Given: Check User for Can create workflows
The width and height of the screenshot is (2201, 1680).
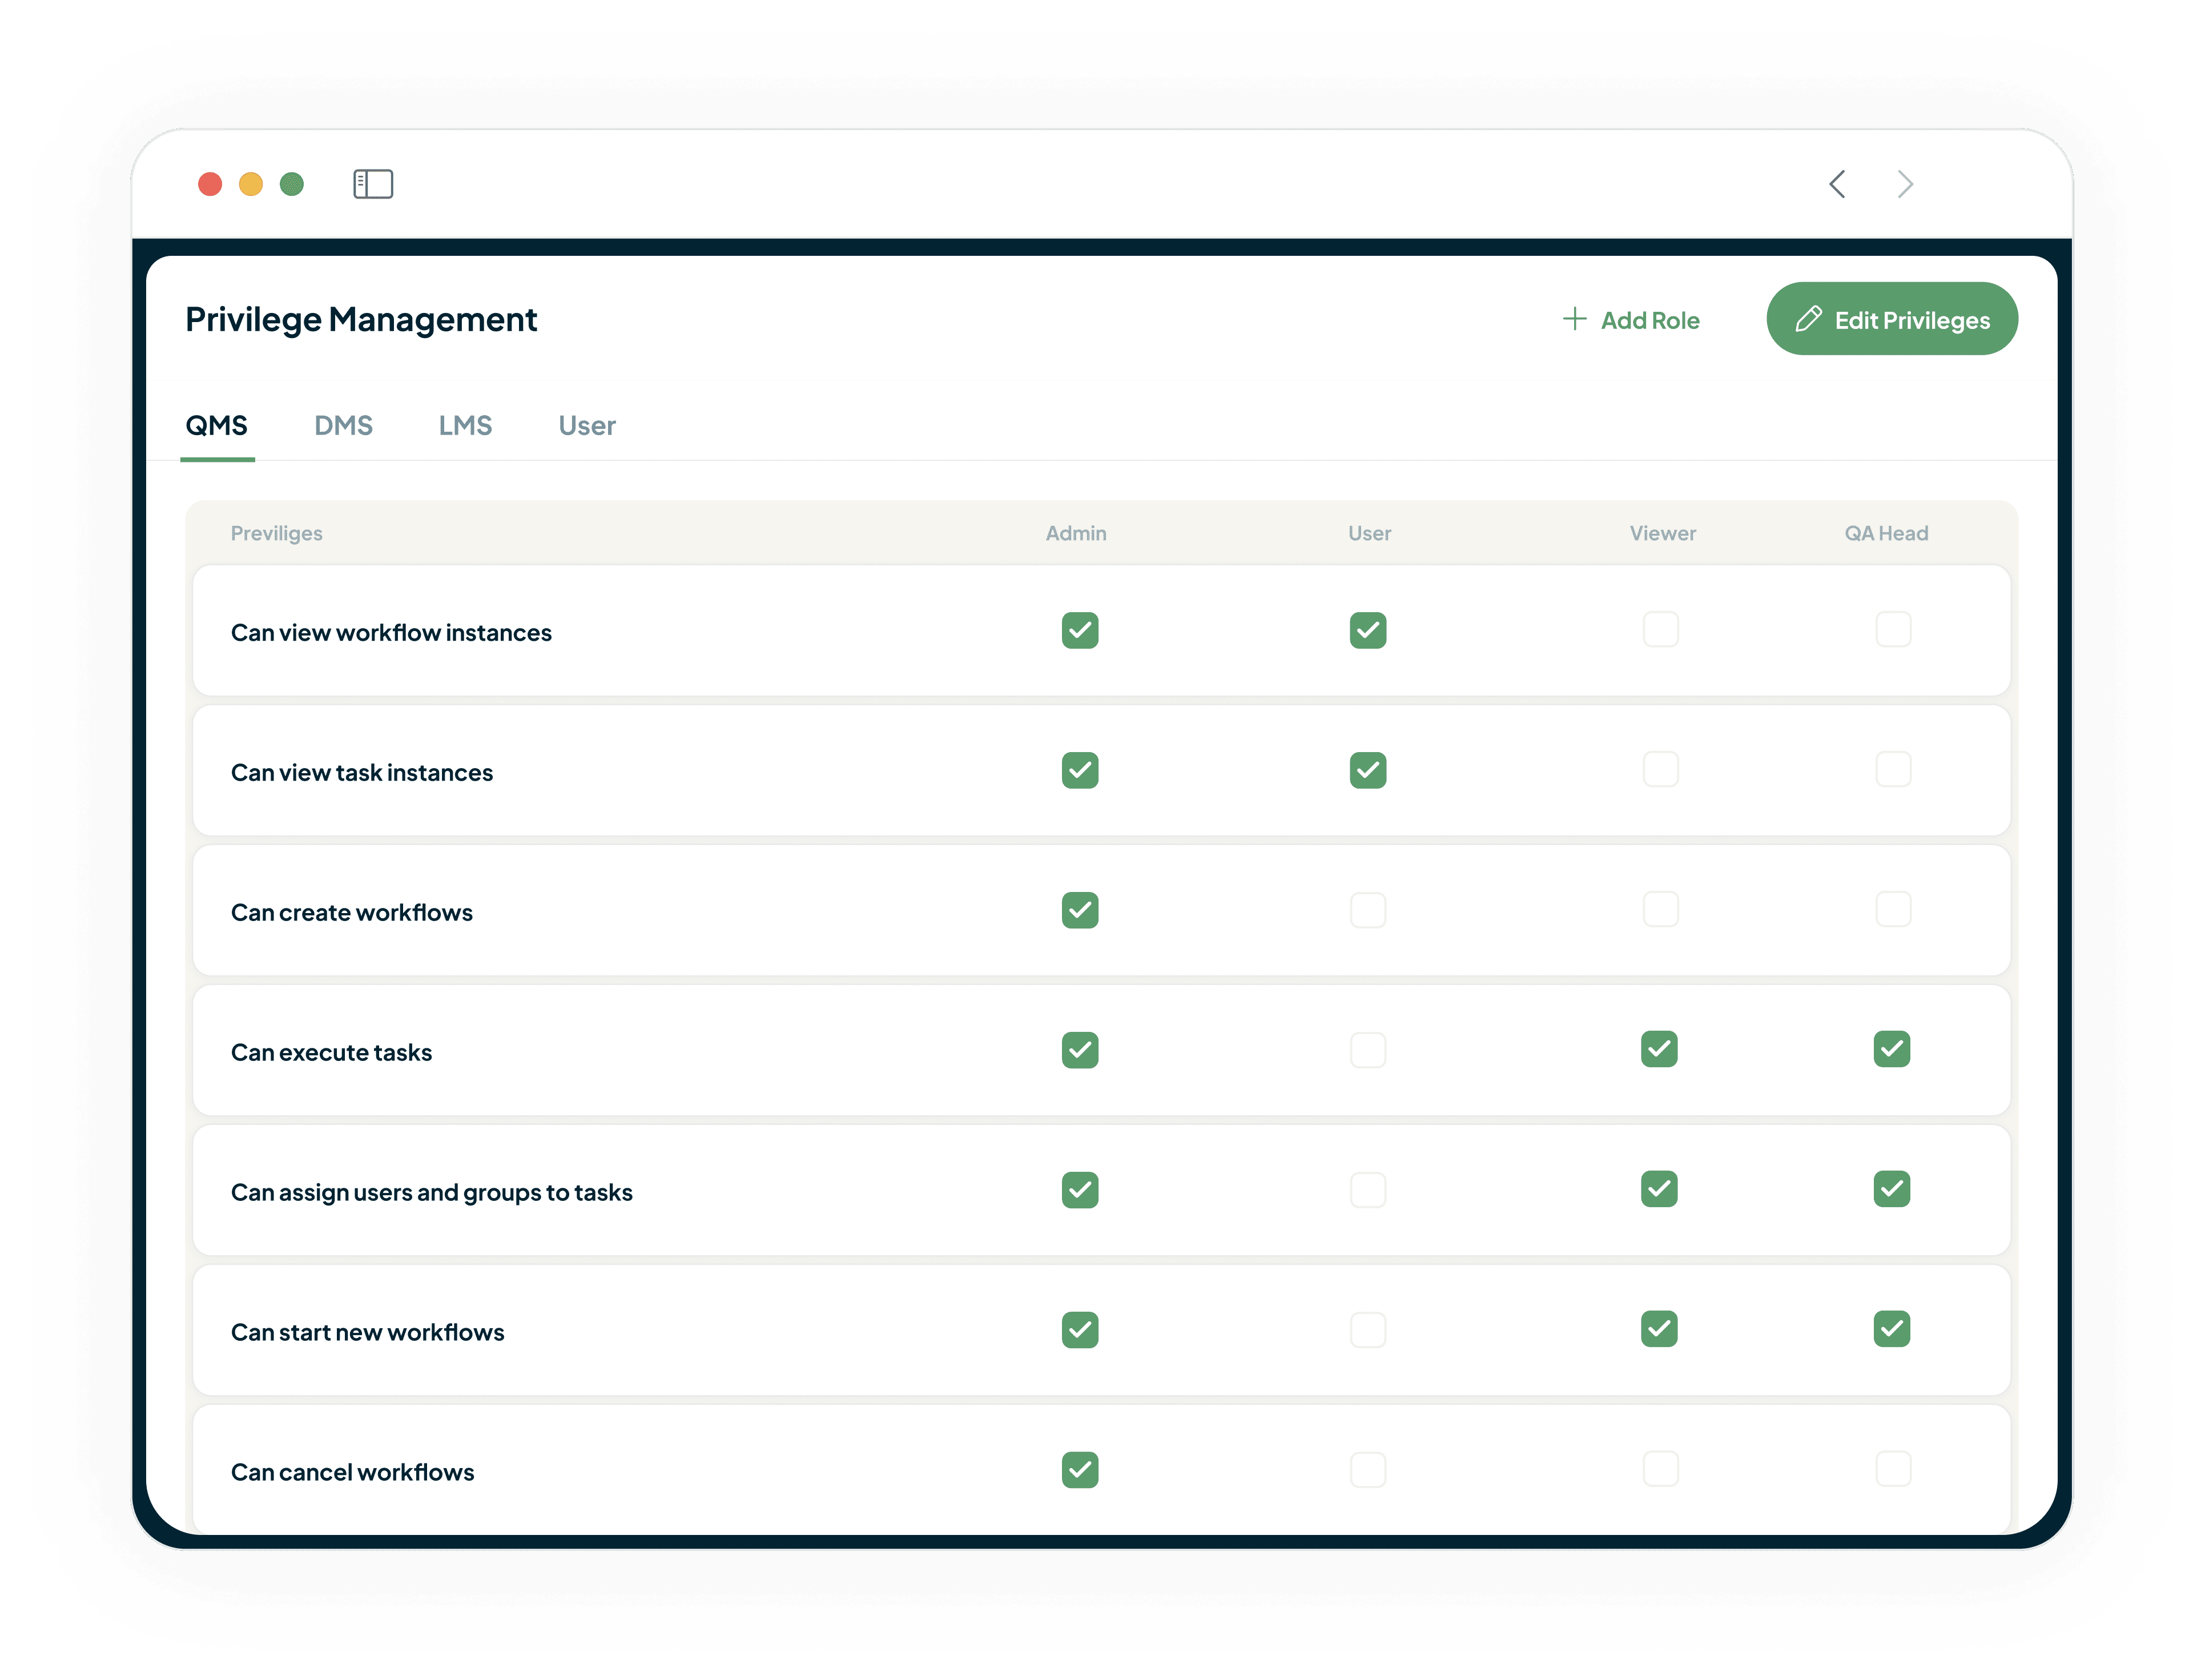Looking at the screenshot, I should [x=1367, y=910].
